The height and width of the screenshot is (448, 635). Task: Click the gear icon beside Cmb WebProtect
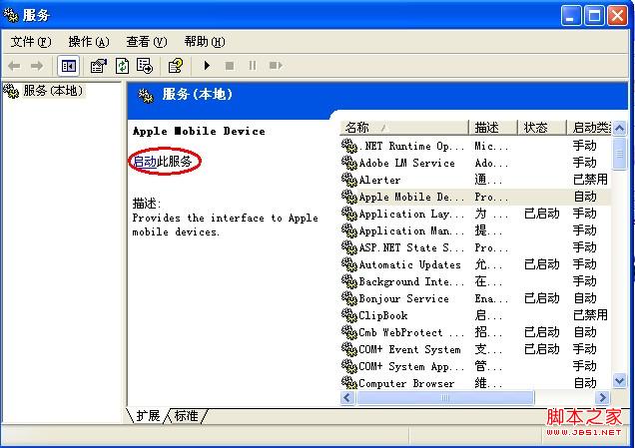coord(349,332)
